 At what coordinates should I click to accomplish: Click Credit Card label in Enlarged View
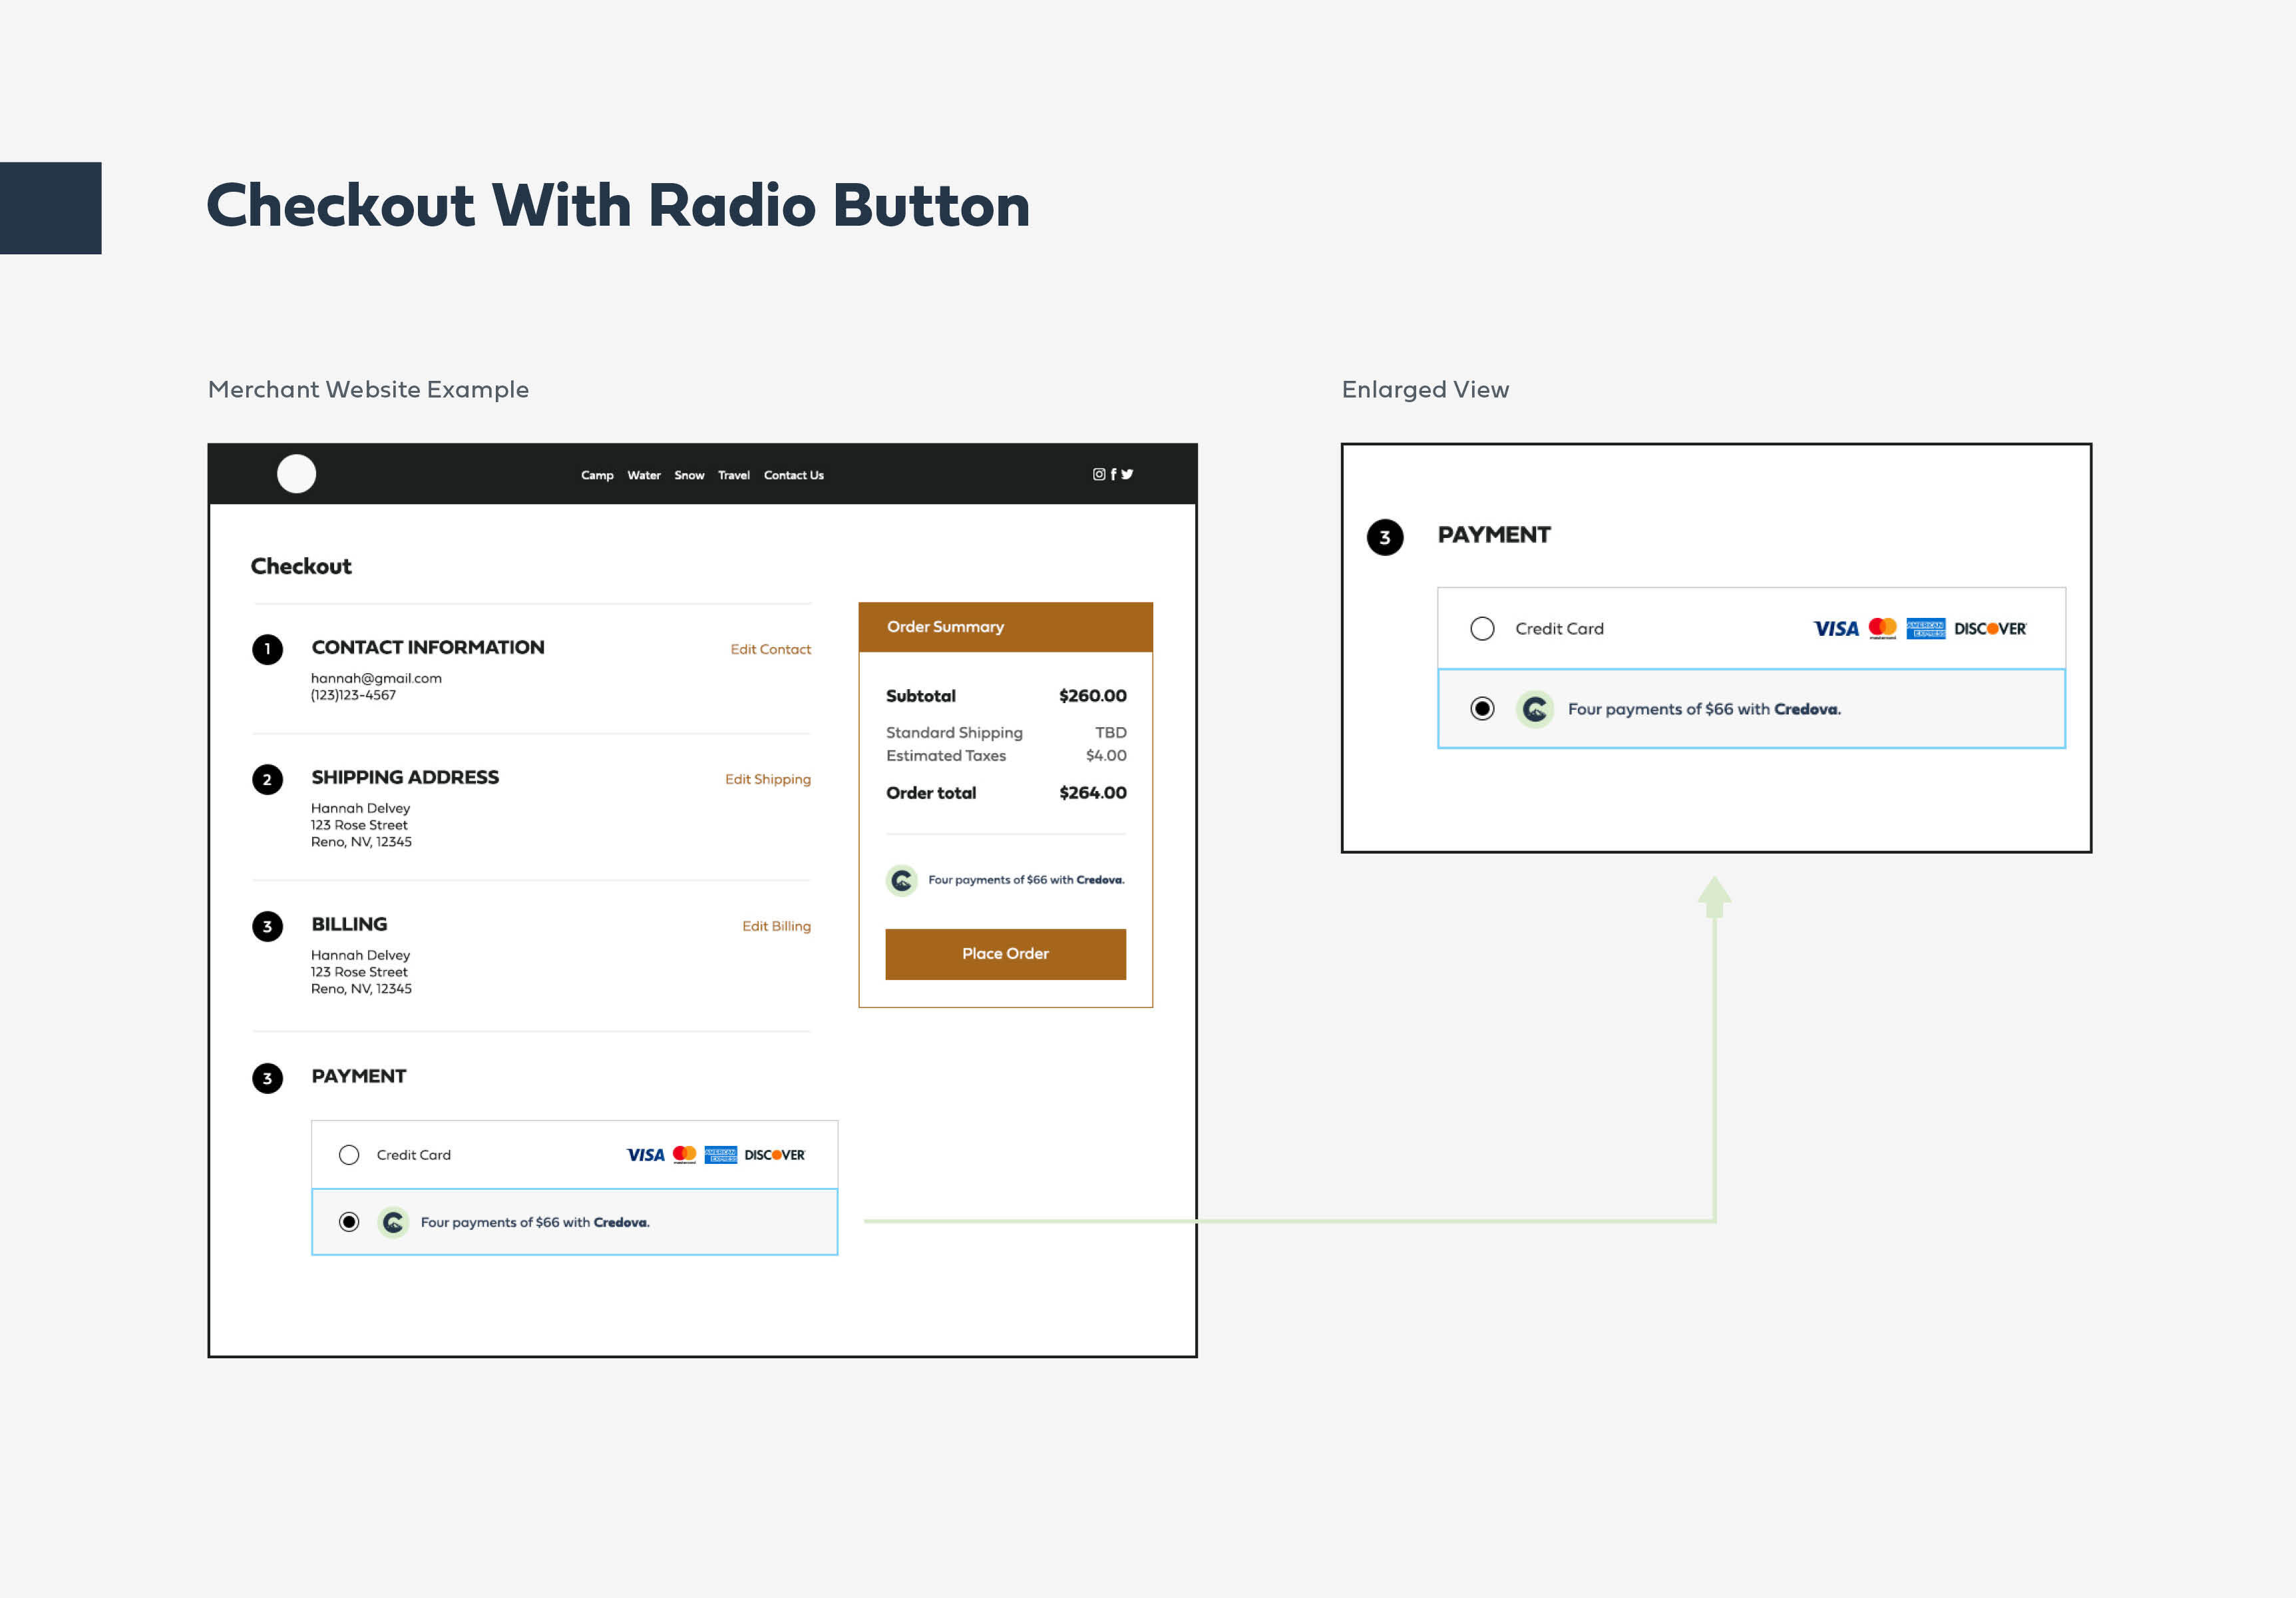[x=1559, y=629]
